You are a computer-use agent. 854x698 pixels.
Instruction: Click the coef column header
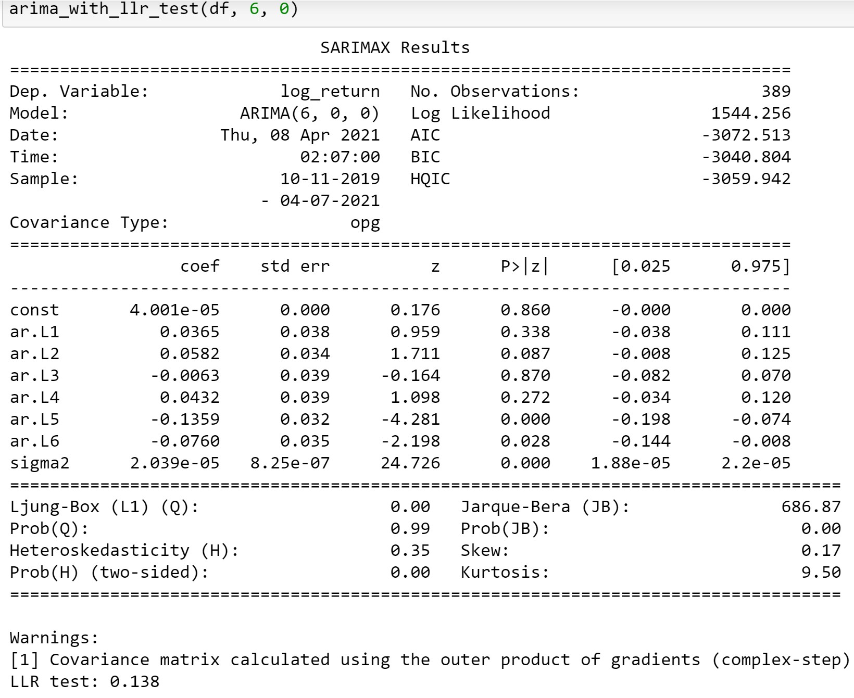(x=200, y=266)
